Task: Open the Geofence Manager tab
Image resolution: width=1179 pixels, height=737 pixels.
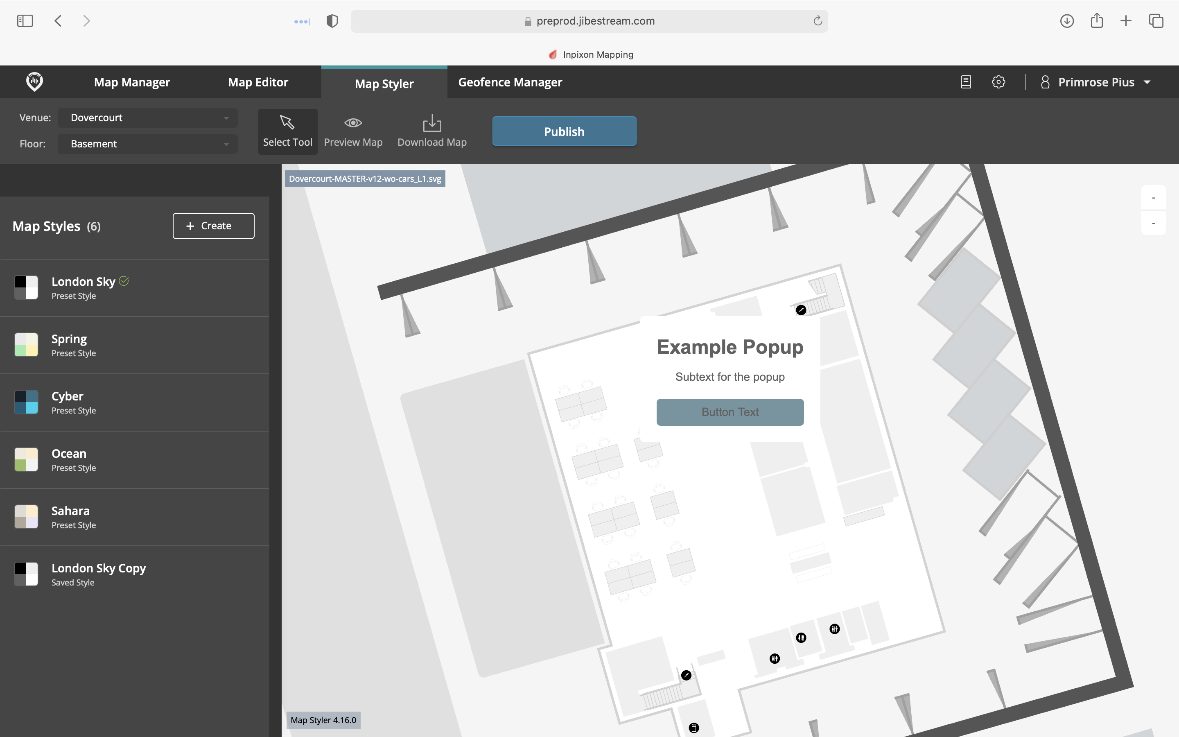Action: click(x=510, y=82)
